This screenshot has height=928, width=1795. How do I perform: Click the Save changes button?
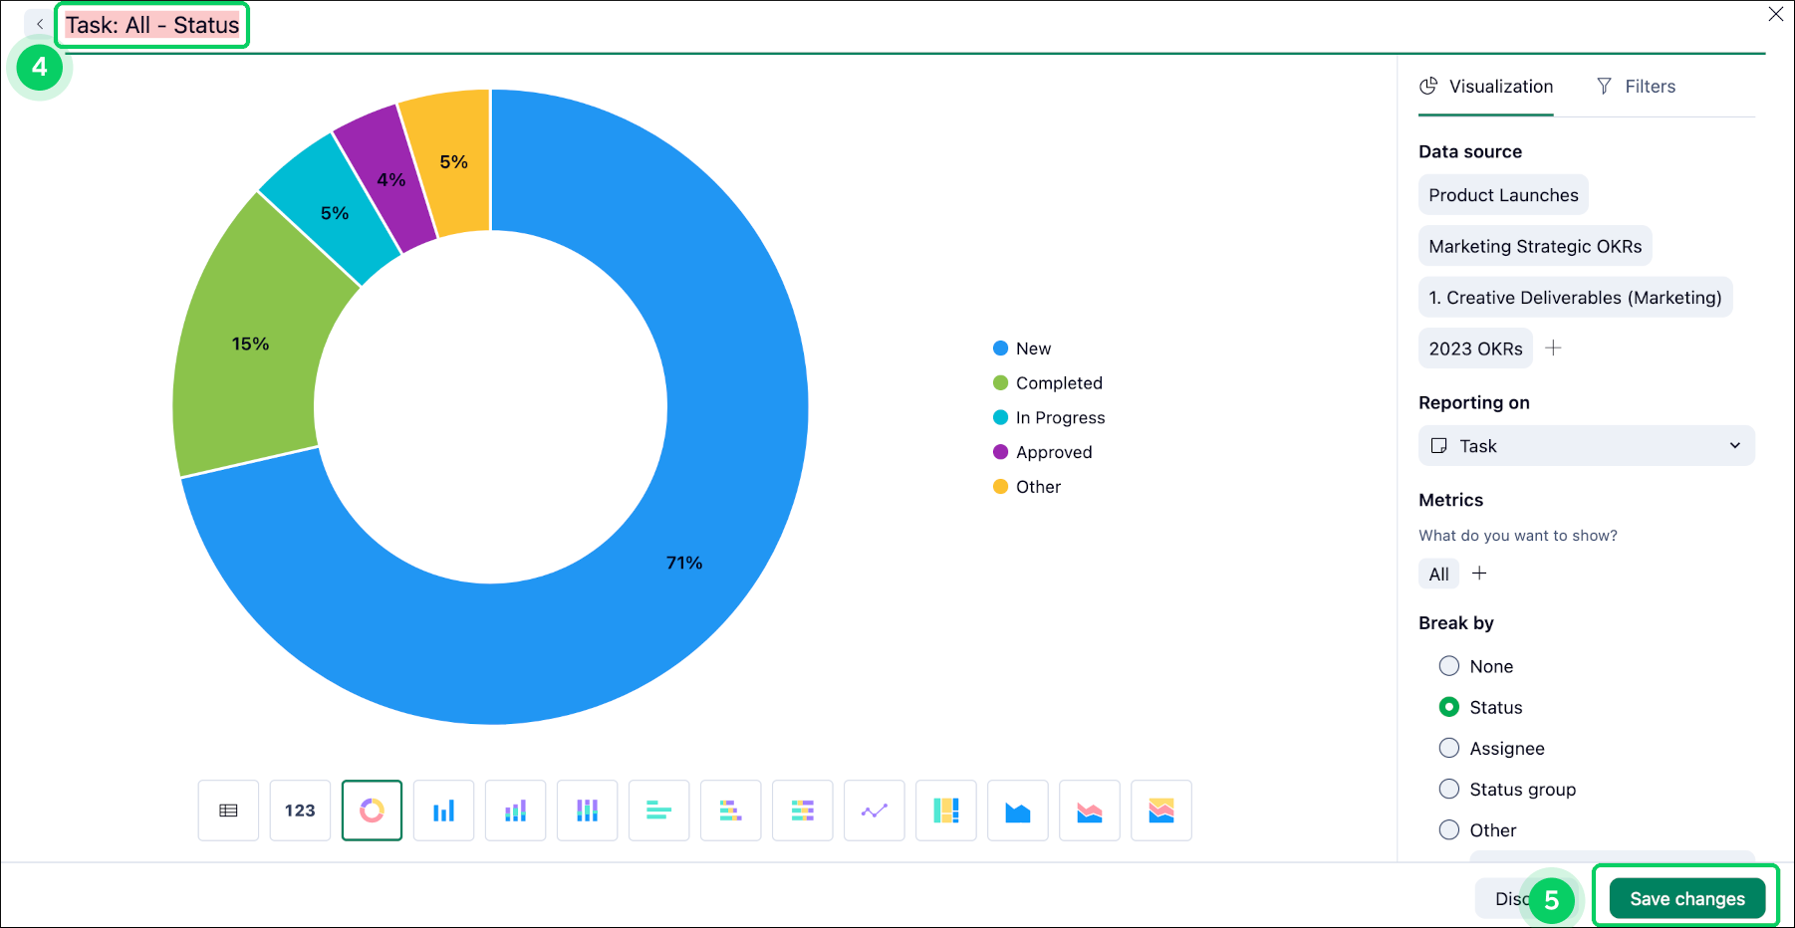pyautogui.click(x=1686, y=897)
